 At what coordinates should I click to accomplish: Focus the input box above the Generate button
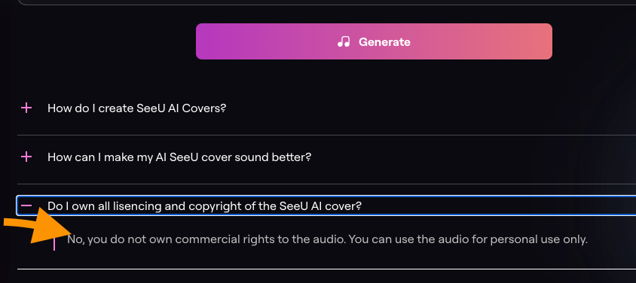pyautogui.click(x=326, y=2)
